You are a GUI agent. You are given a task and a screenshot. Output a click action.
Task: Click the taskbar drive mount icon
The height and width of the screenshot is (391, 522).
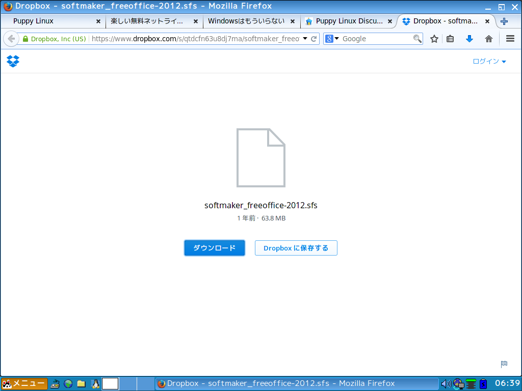click(x=55, y=384)
